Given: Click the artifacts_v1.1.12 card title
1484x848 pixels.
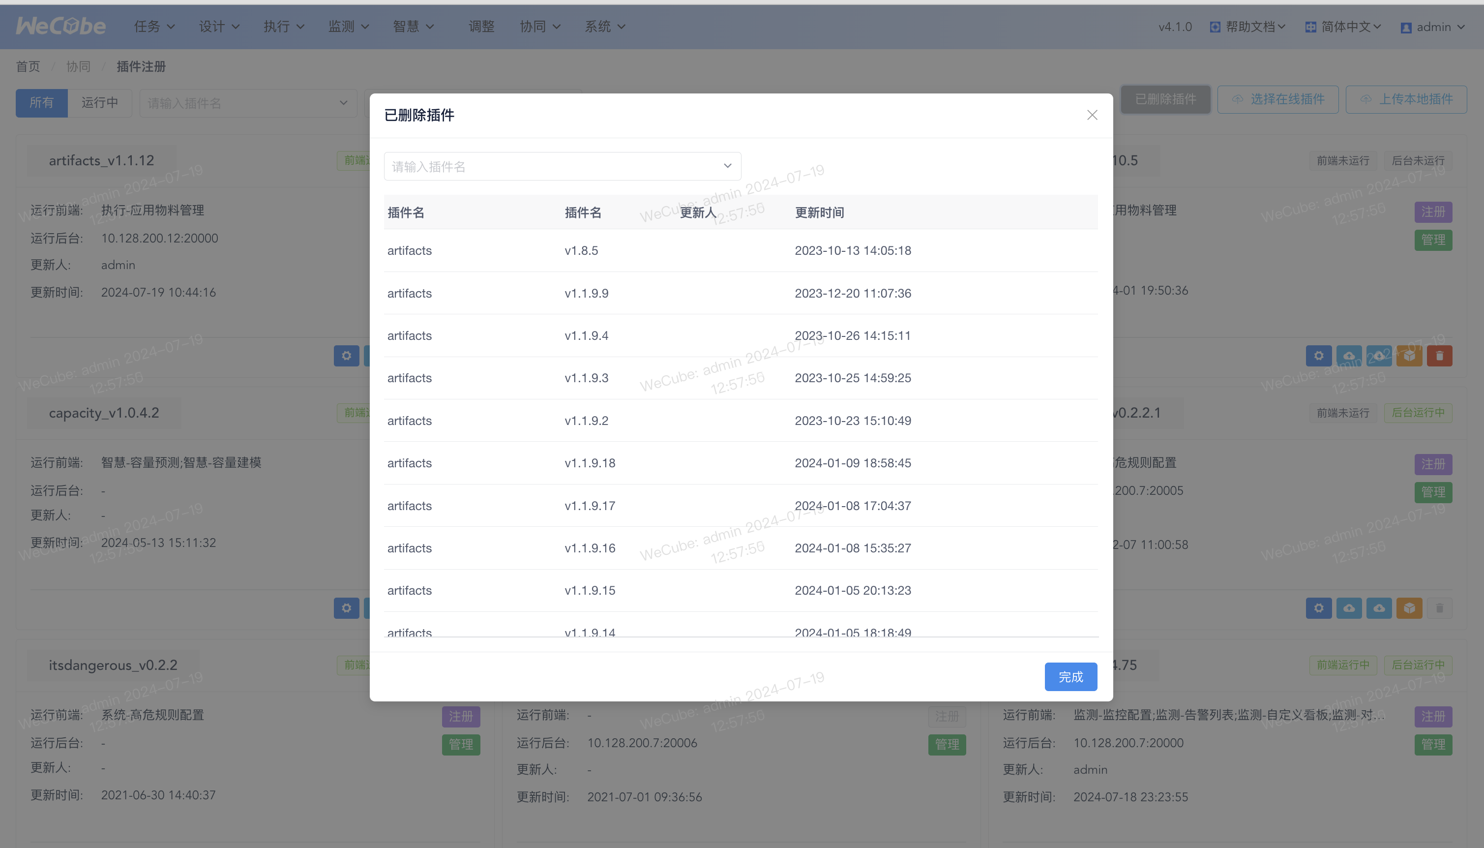Looking at the screenshot, I should pyautogui.click(x=101, y=161).
